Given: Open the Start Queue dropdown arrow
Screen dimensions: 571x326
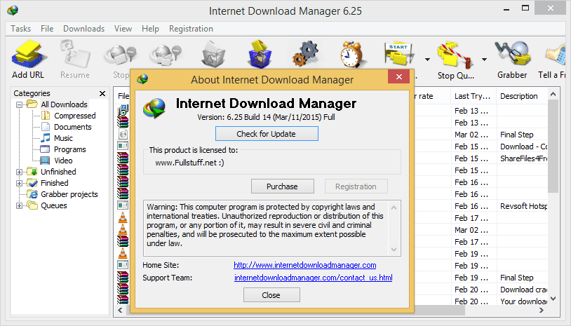Looking at the screenshot, I should (427, 60).
